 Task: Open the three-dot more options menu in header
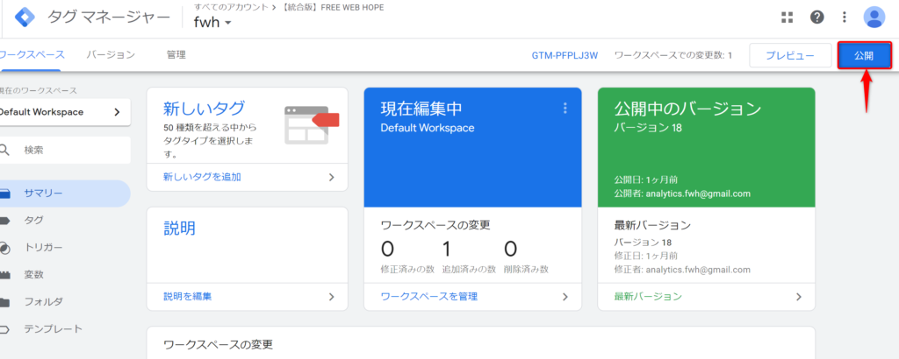click(x=844, y=18)
